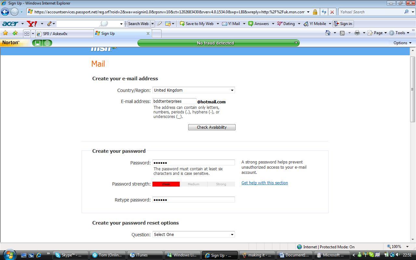This screenshot has height=260, width=416.
Task: Open the Country/Region dropdown
Action: (193, 90)
